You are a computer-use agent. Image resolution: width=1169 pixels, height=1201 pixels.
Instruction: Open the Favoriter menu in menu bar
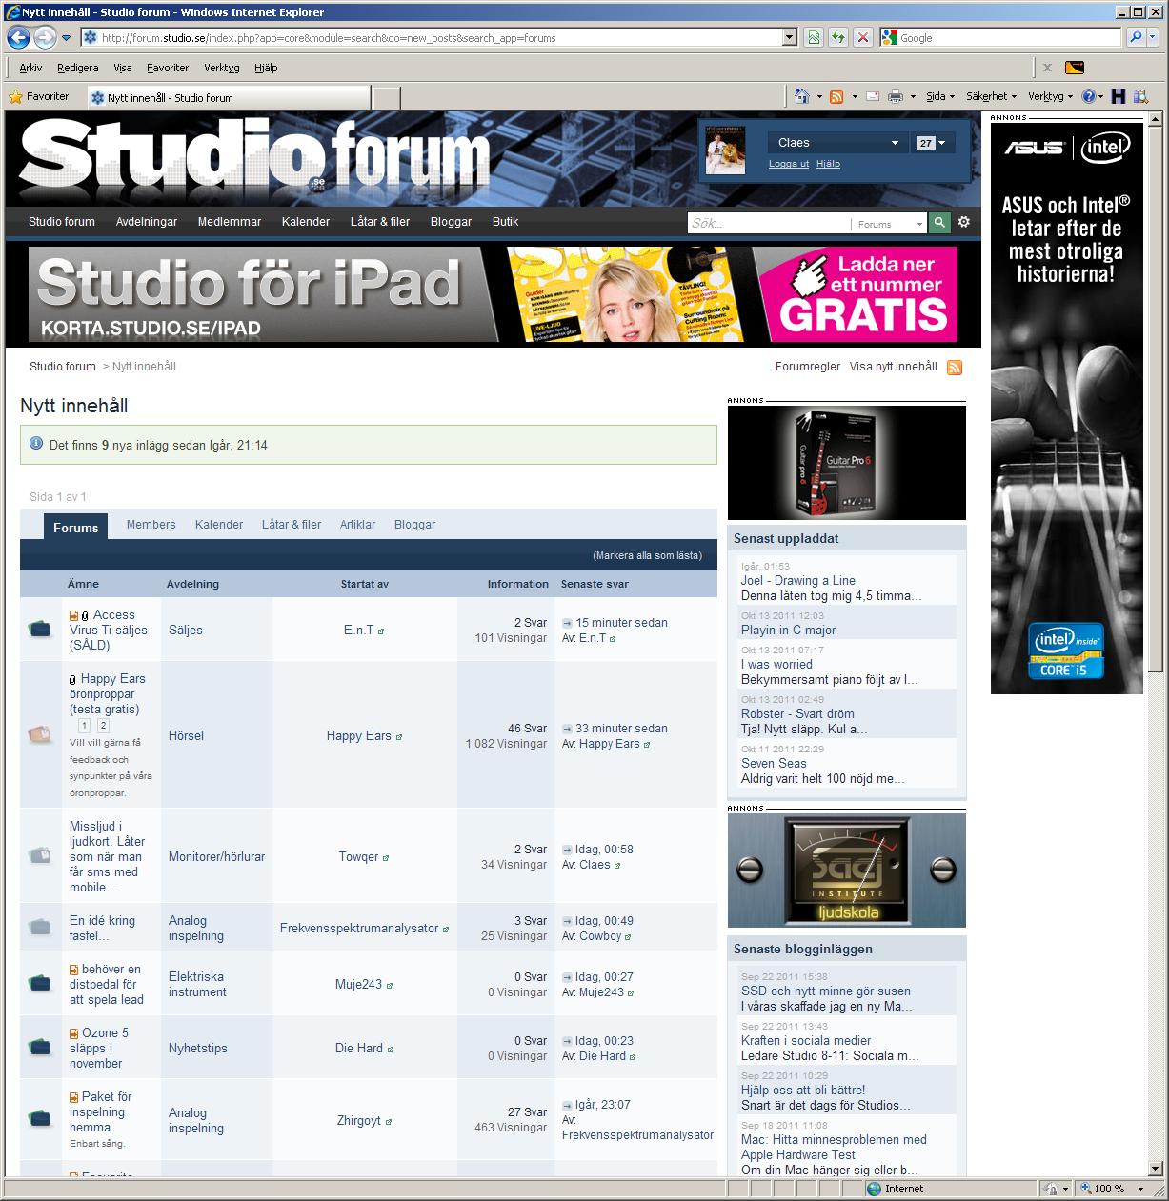pos(168,68)
